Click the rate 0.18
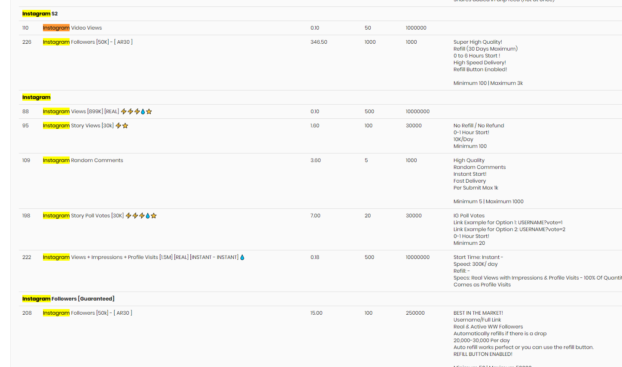This screenshot has height=367, width=622. click(315, 257)
